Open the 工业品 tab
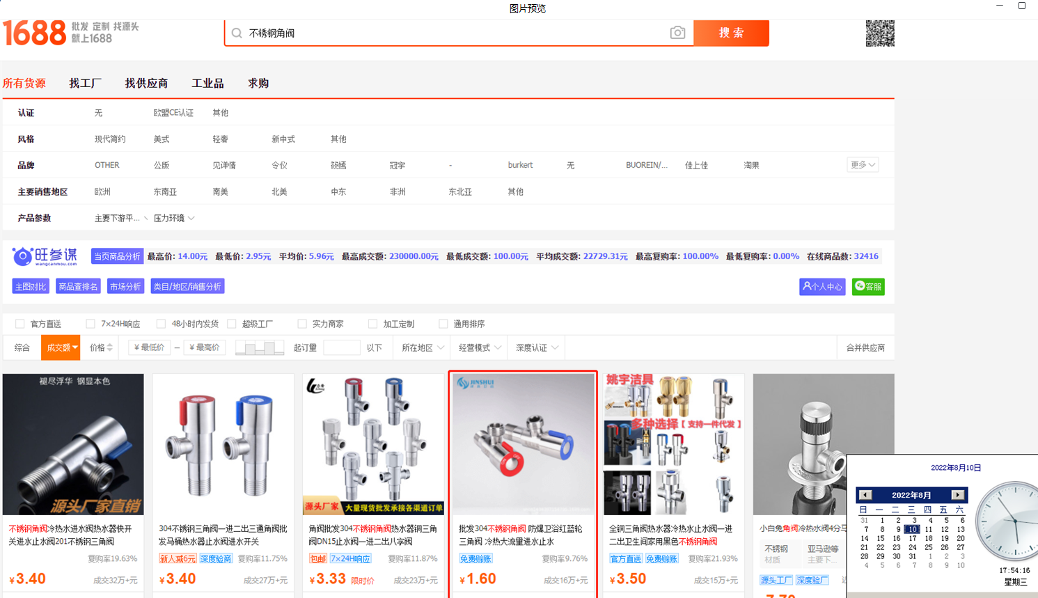Screen dimensions: 1038x598 [x=207, y=83]
